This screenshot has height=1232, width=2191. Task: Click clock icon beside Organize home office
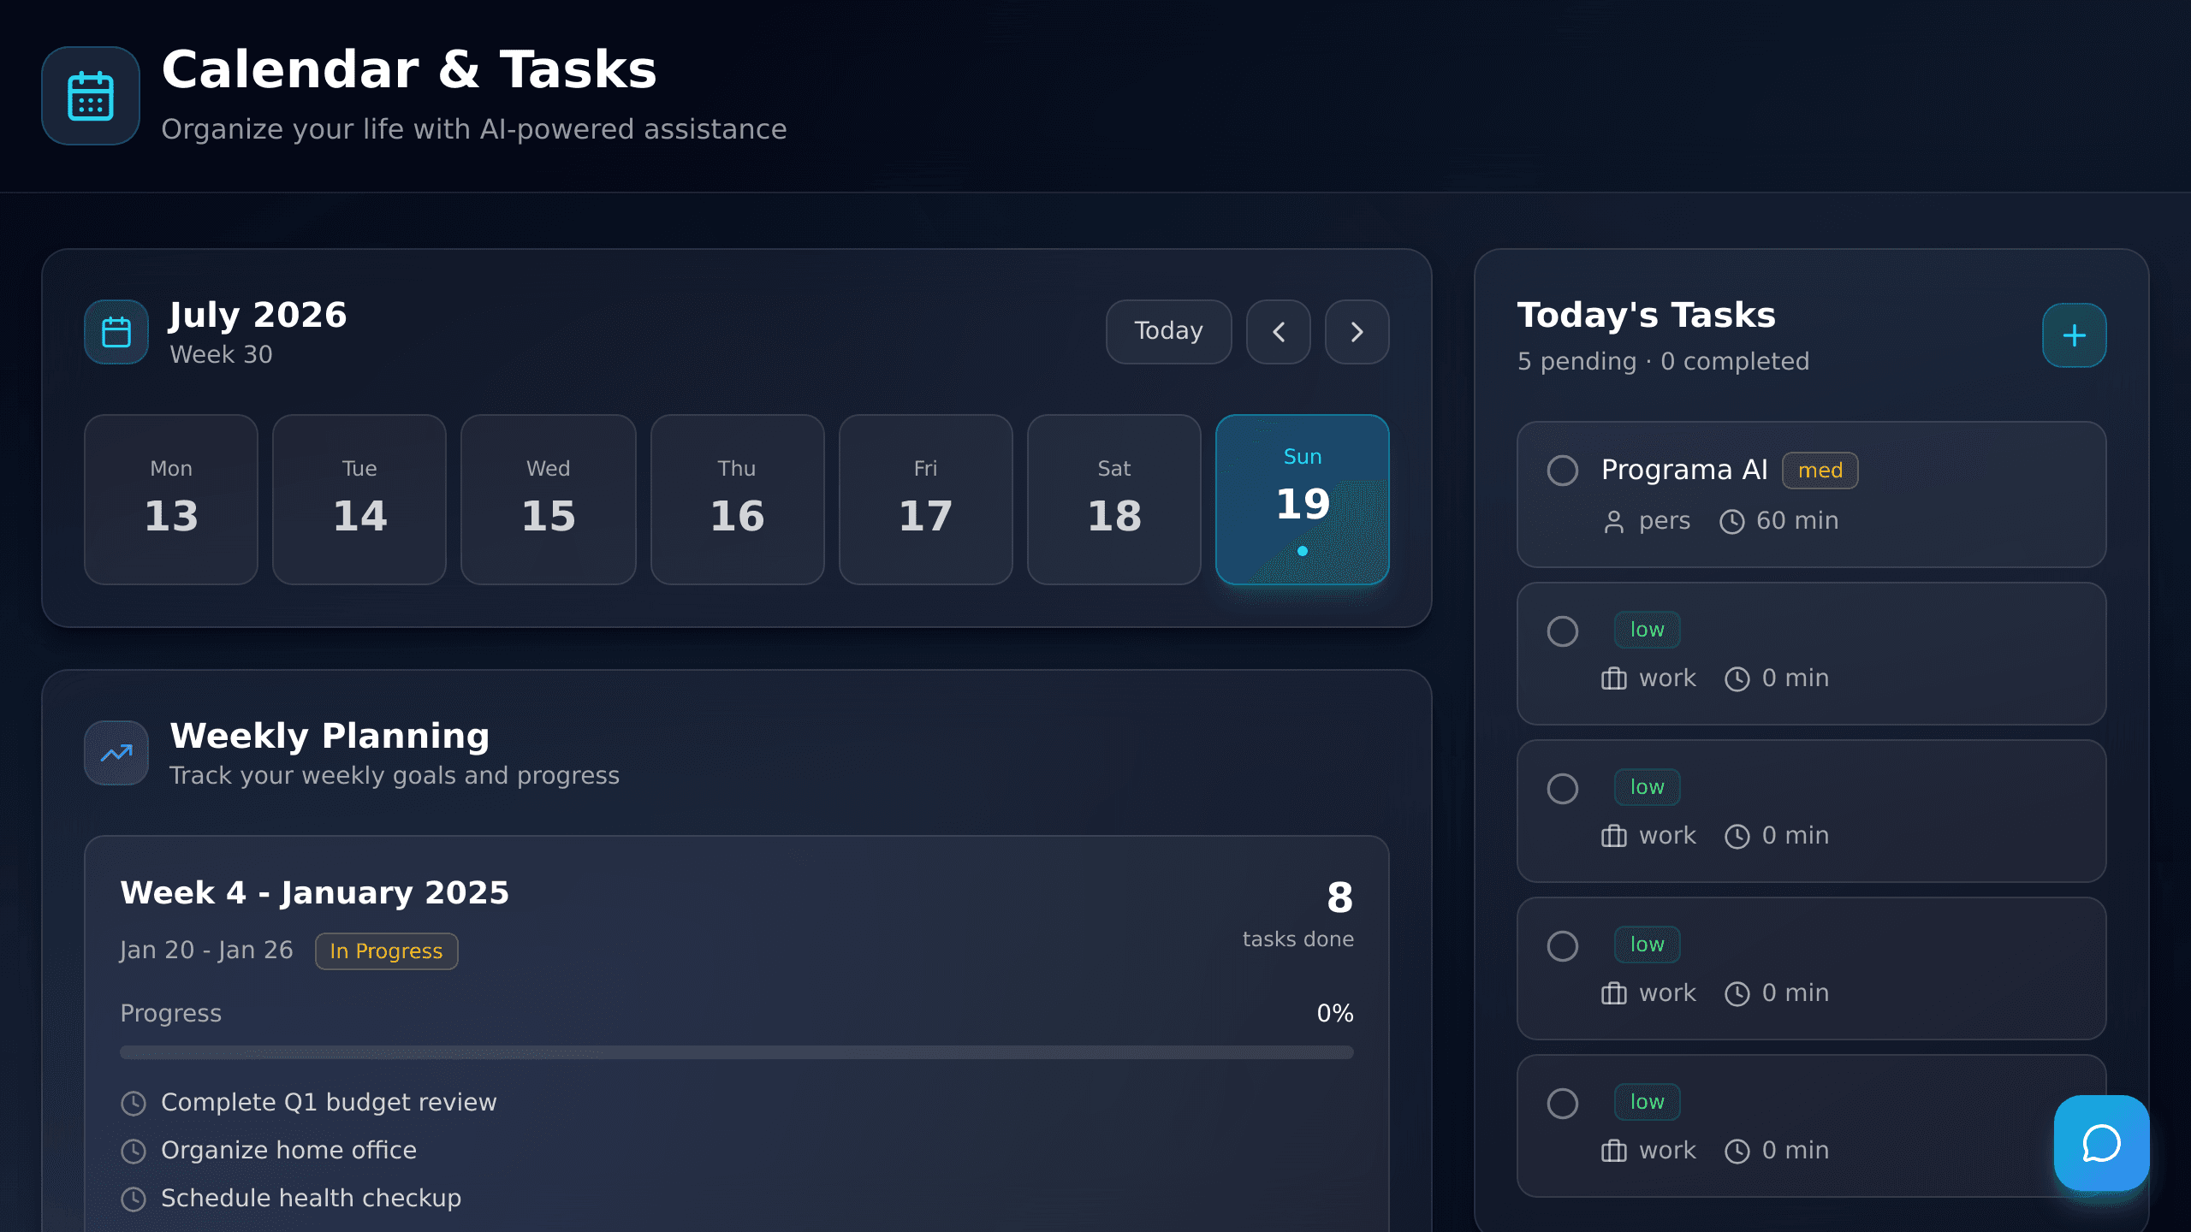pos(134,1152)
